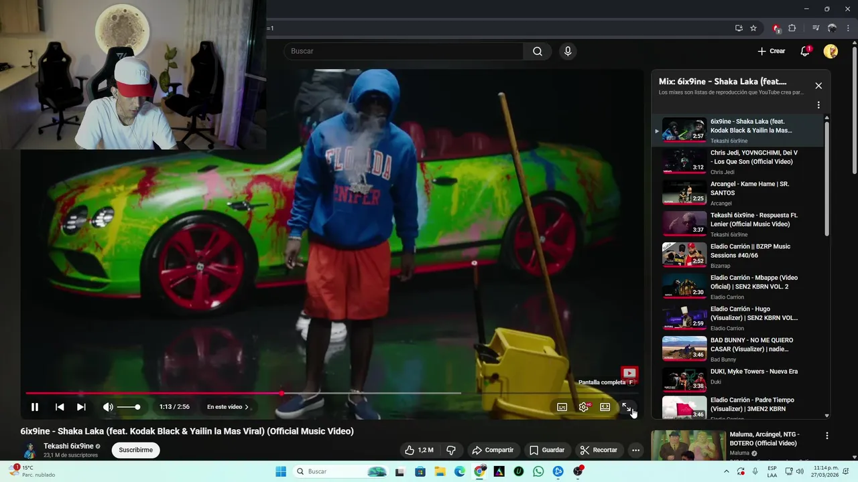Open Chrome media controls icon

(816, 28)
